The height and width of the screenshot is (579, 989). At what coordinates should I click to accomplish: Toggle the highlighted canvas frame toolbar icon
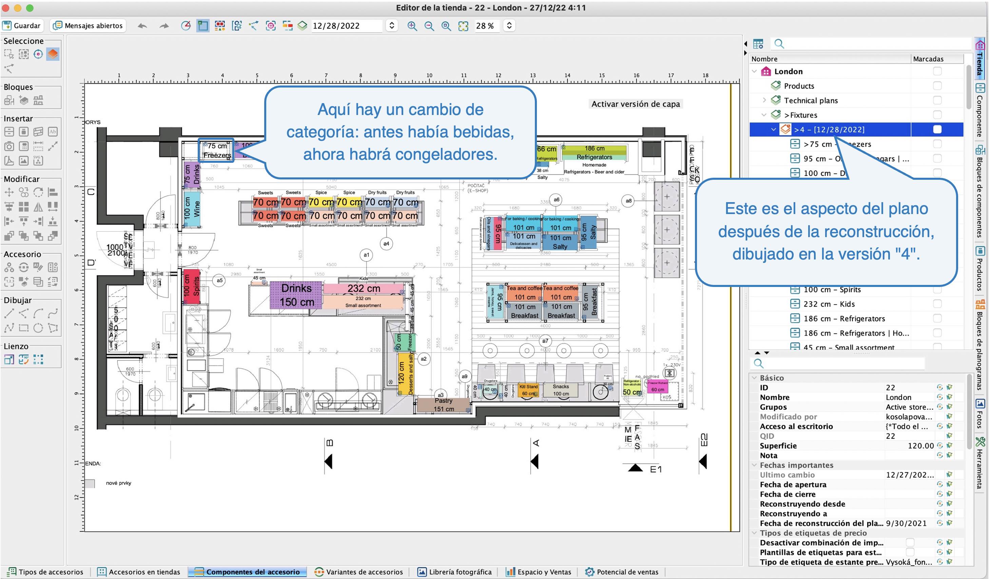202,26
